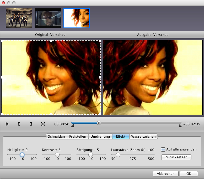Enable the 'Auf alle anwenden' checkbox
The width and height of the screenshot is (204, 179).
(163, 149)
